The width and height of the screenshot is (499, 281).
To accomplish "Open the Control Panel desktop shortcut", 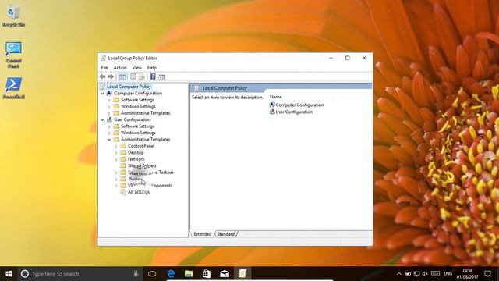I will point(13,55).
